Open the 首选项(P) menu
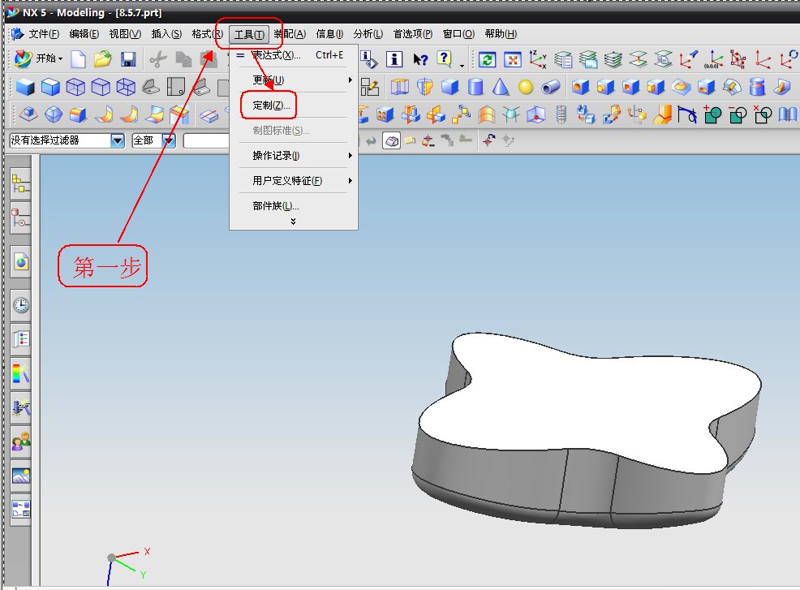Viewport: 800px width, 590px height. pos(413,34)
